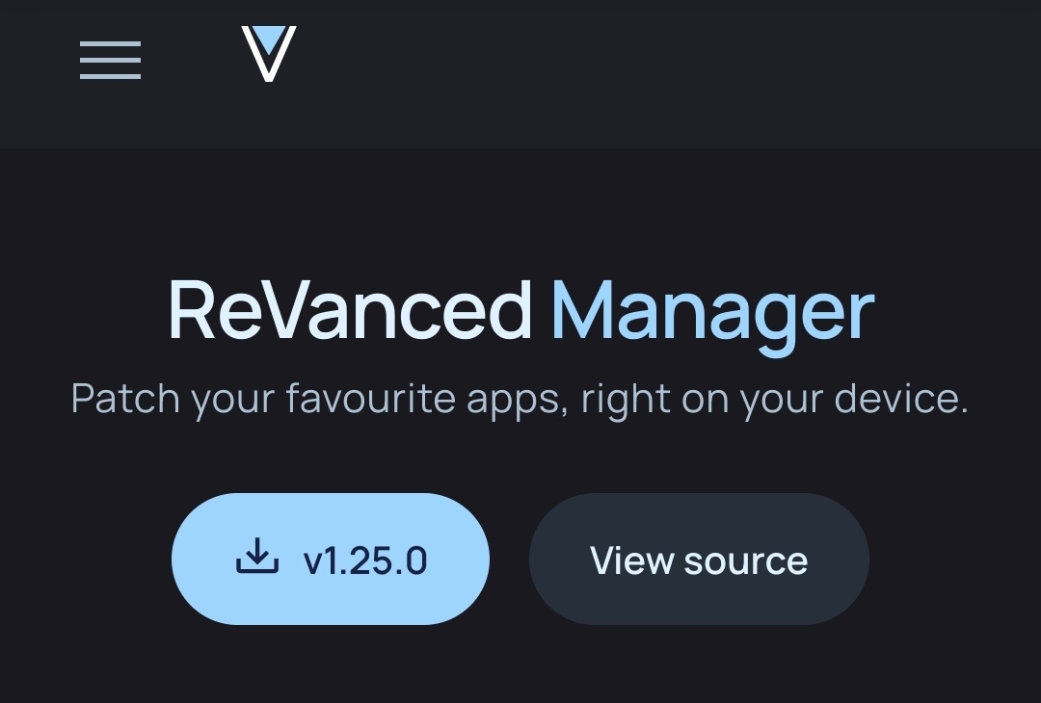Click "right on your device" subtitle text
This screenshot has width=1041, height=703.
[775, 400]
